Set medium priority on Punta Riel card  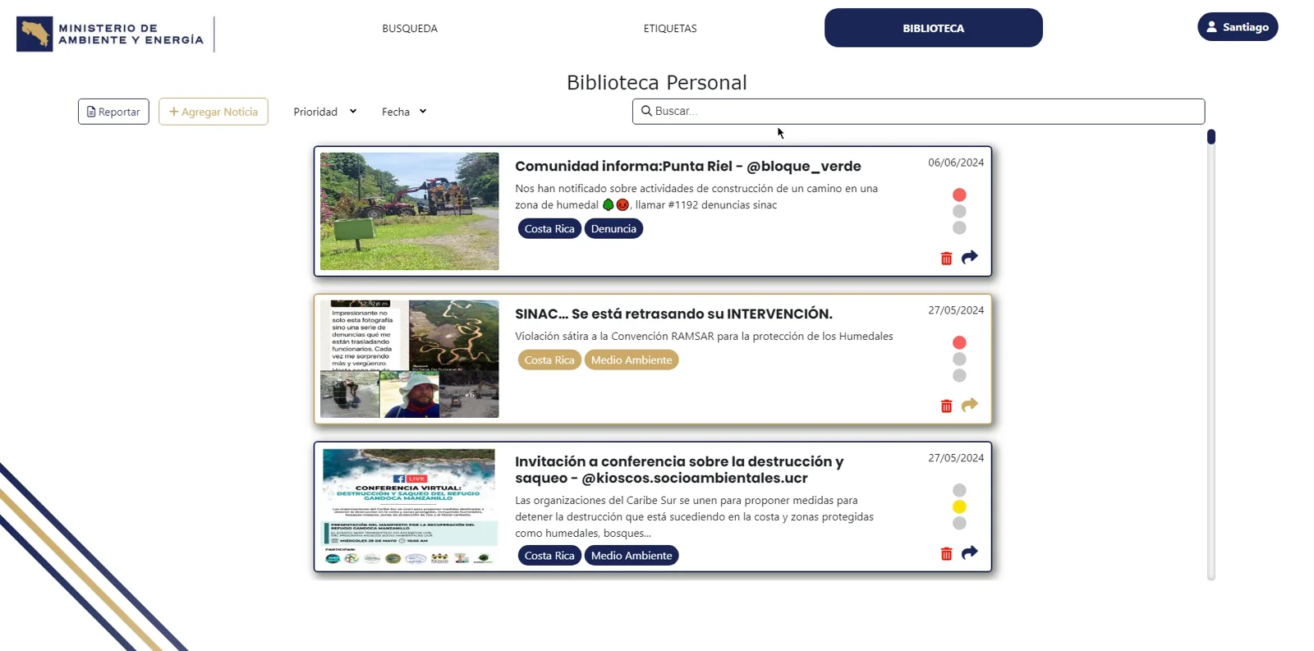[x=959, y=212]
